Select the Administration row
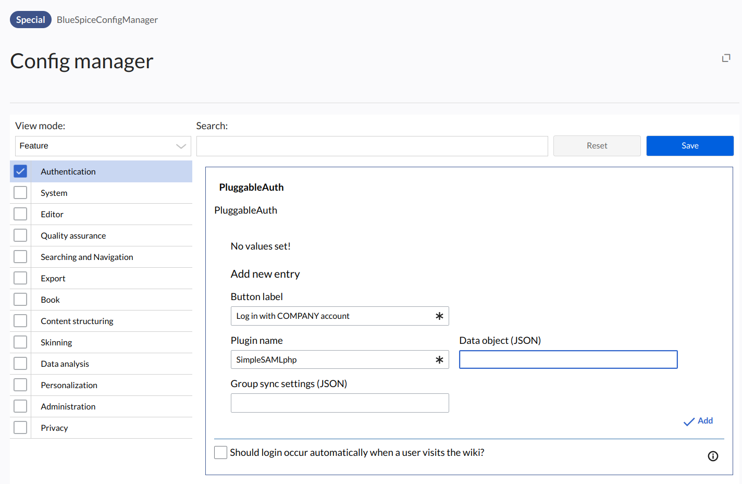The image size is (742, 484). click(101, 406)
